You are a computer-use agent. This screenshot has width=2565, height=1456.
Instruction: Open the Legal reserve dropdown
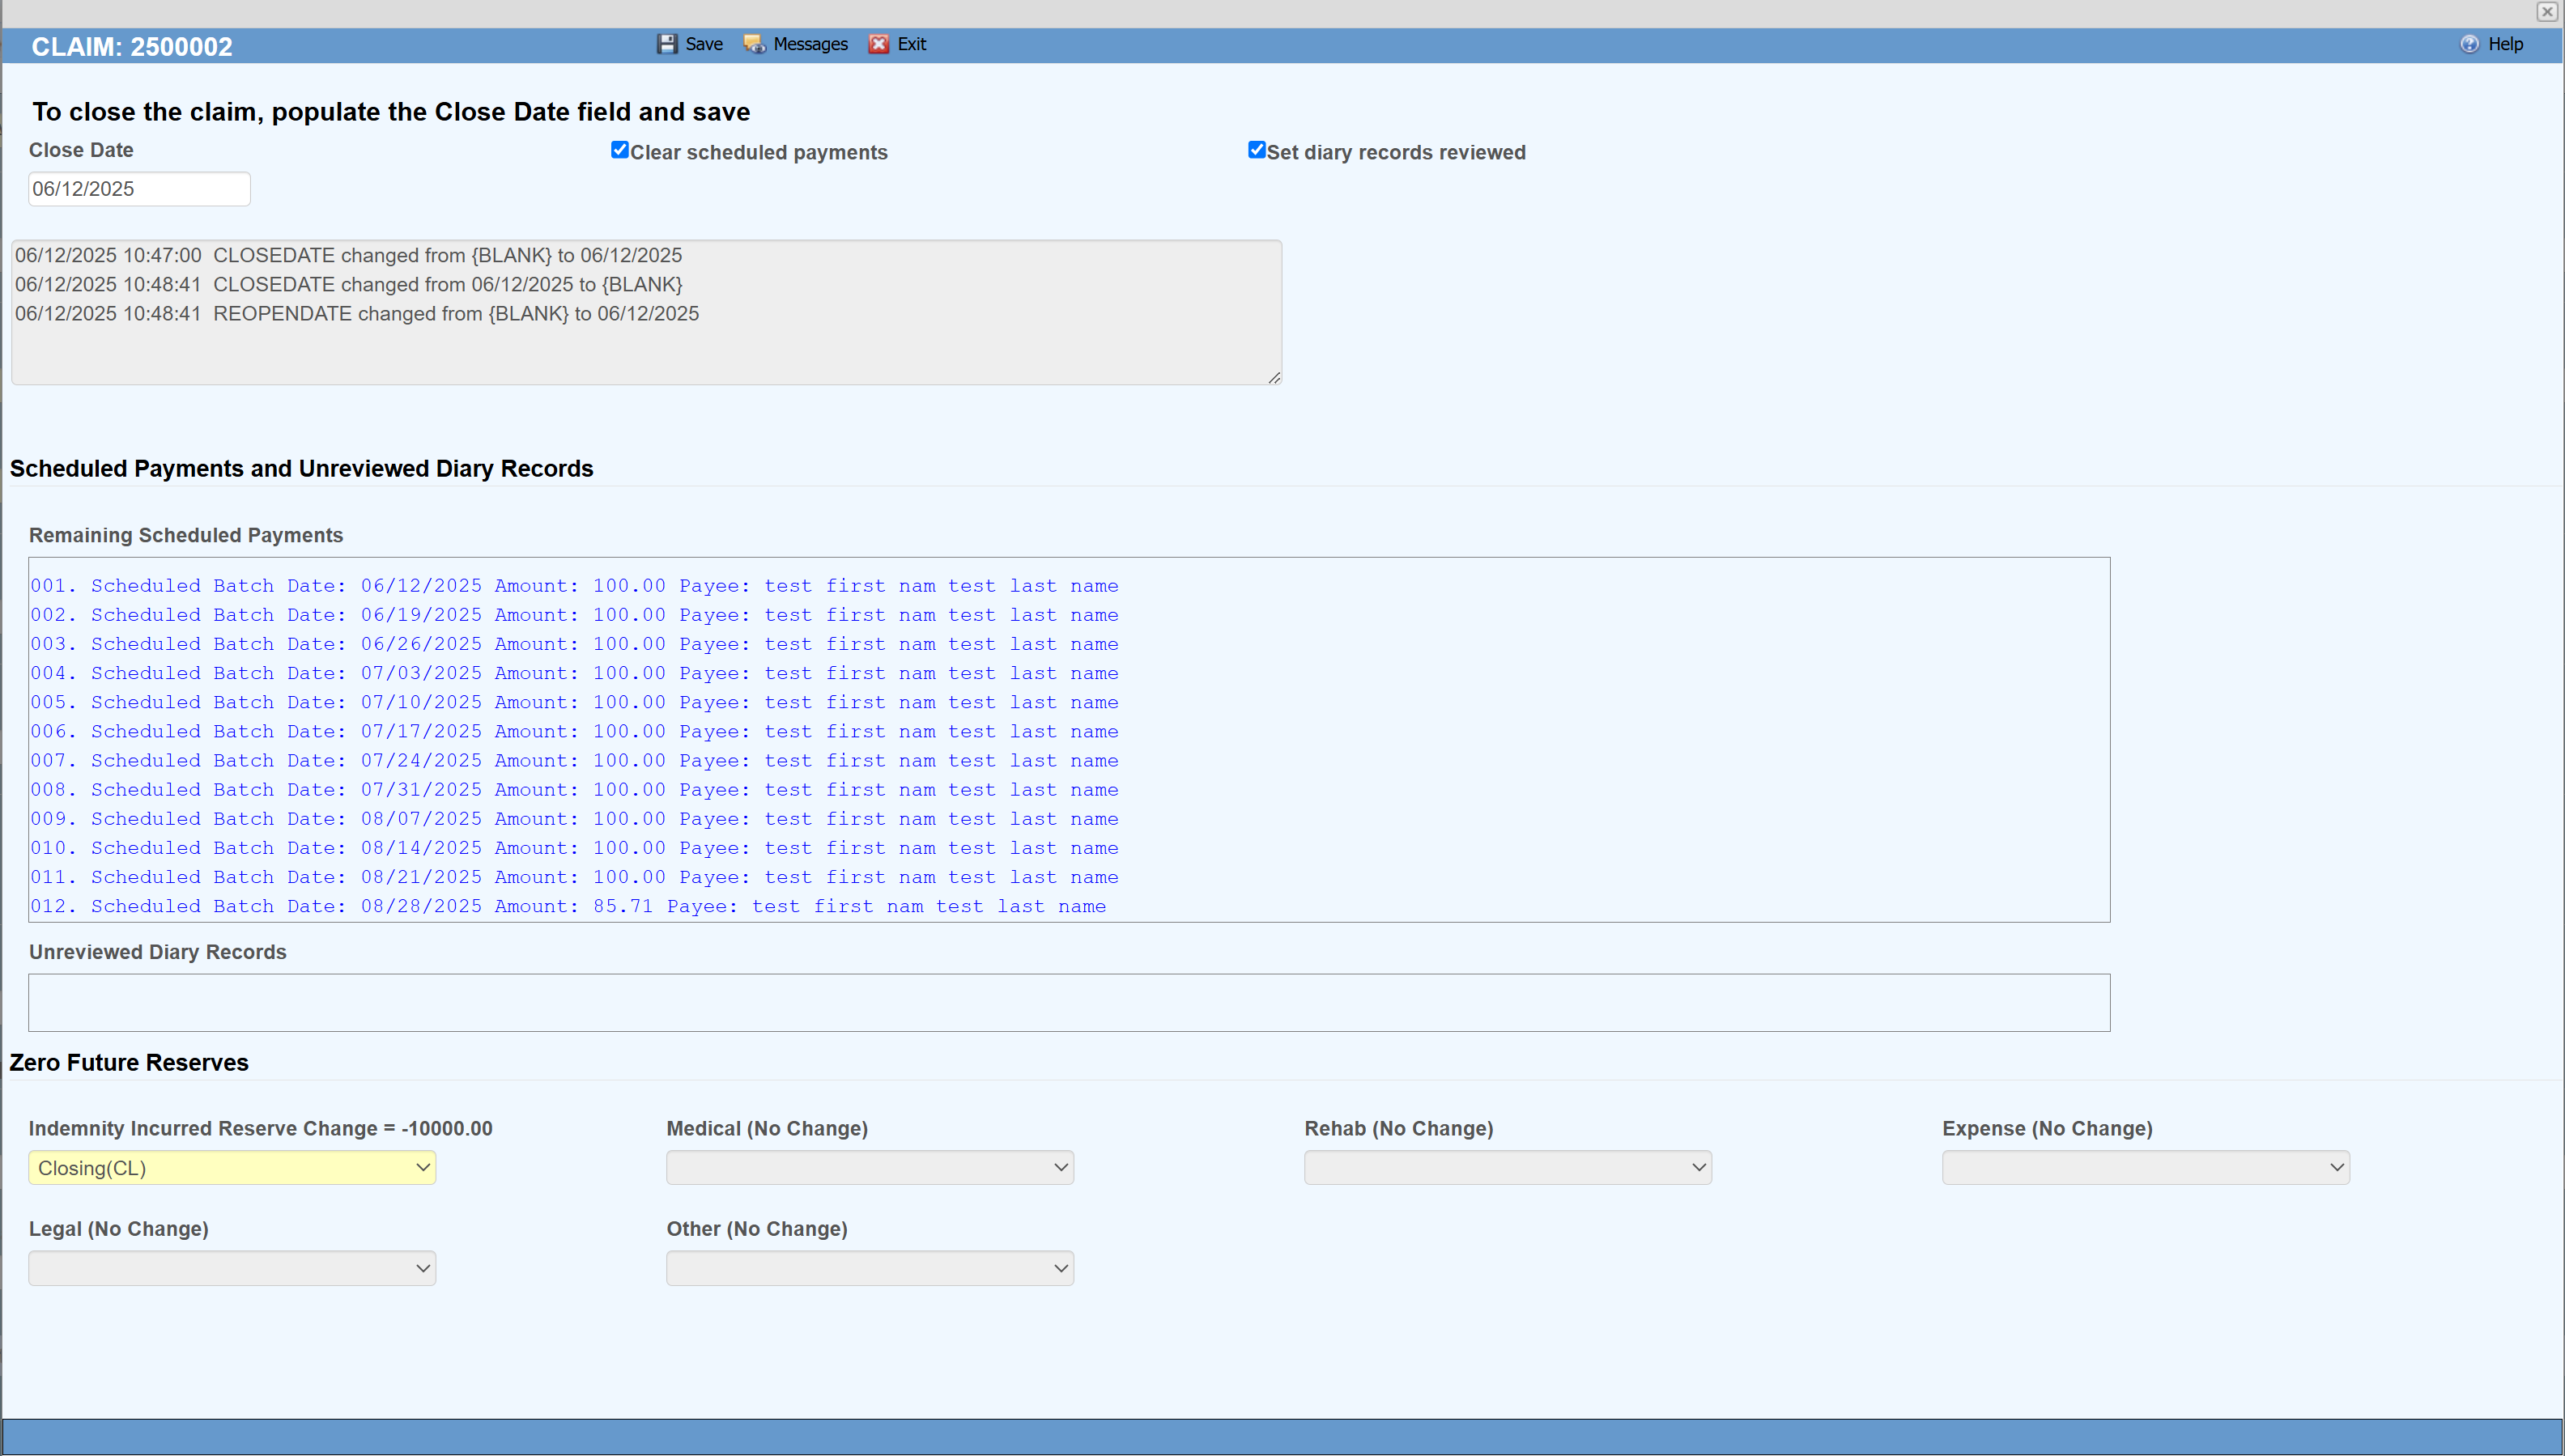tap(232, 1268)
